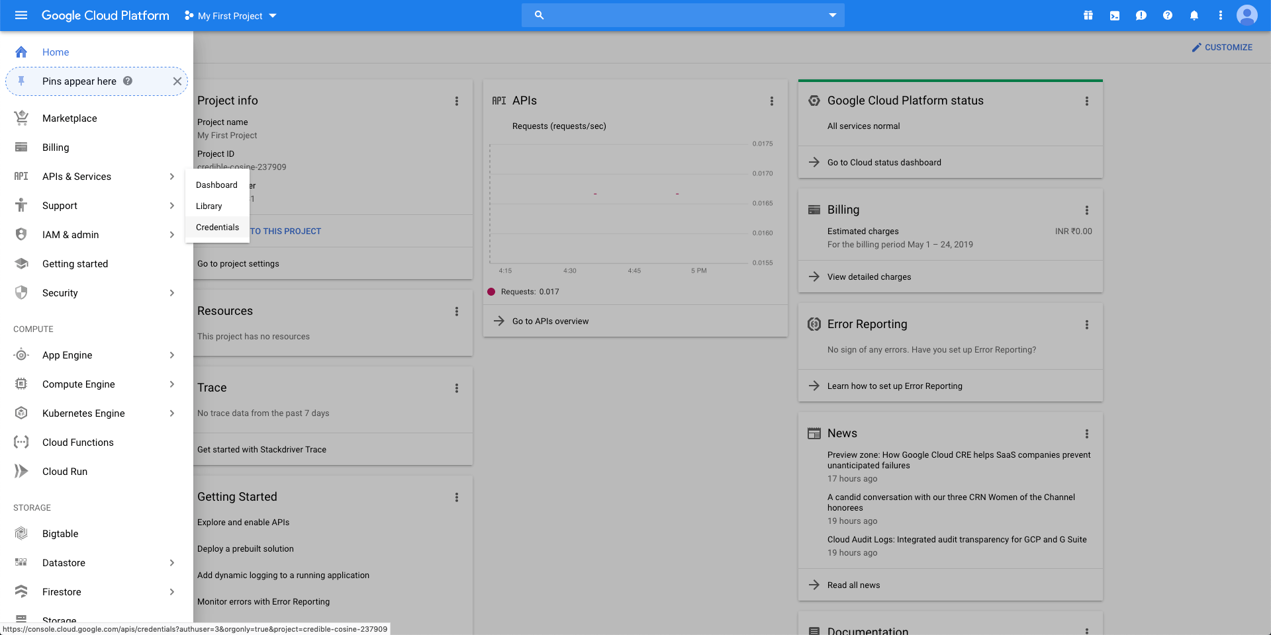1271x635 pixels.
Task: Click the Firestore icon
Action: 21,591
